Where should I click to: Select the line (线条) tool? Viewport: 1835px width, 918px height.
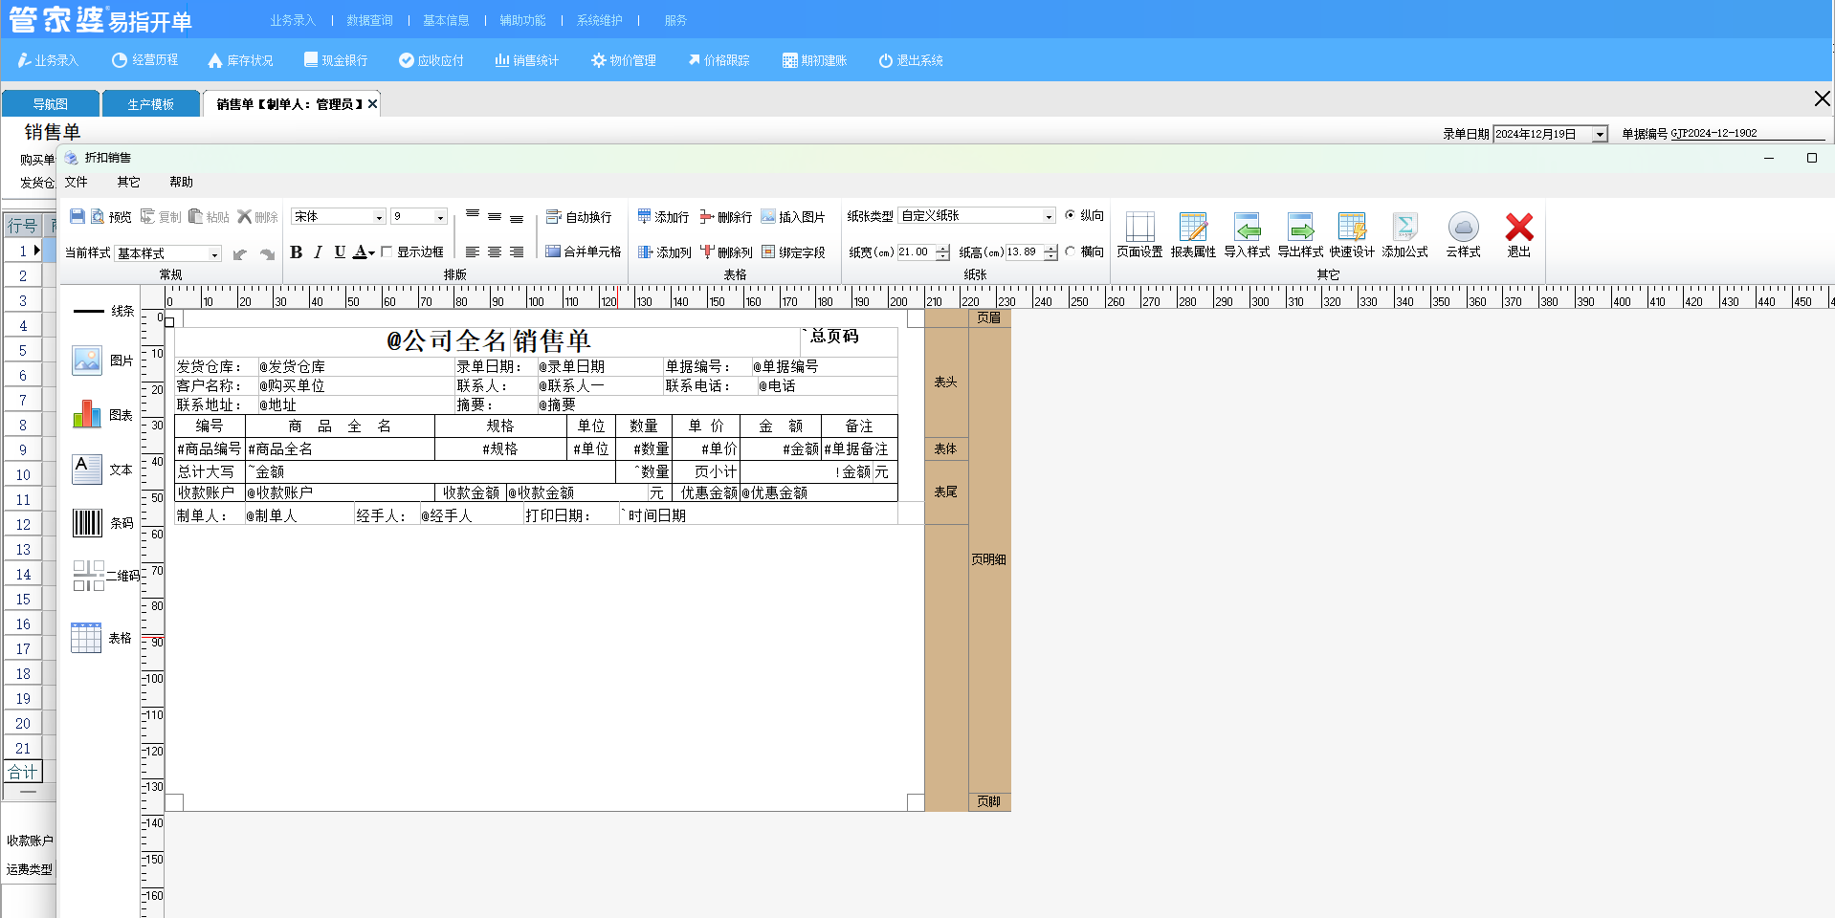[103, 311]
